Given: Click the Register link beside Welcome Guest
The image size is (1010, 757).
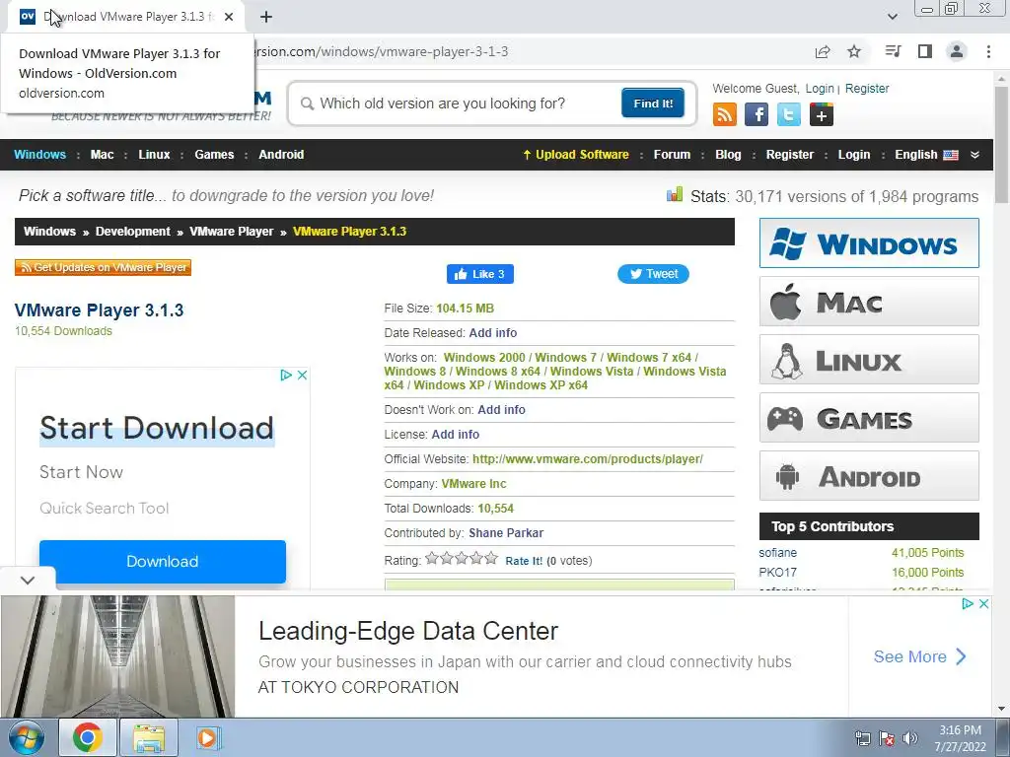Looking at the screenshot, I should pos(867,89).
